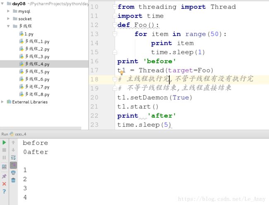The width and height of the screenshot is (269, 205).
Task: Click the yellow lightbulb intention icon
Action: tap(122, 73)
